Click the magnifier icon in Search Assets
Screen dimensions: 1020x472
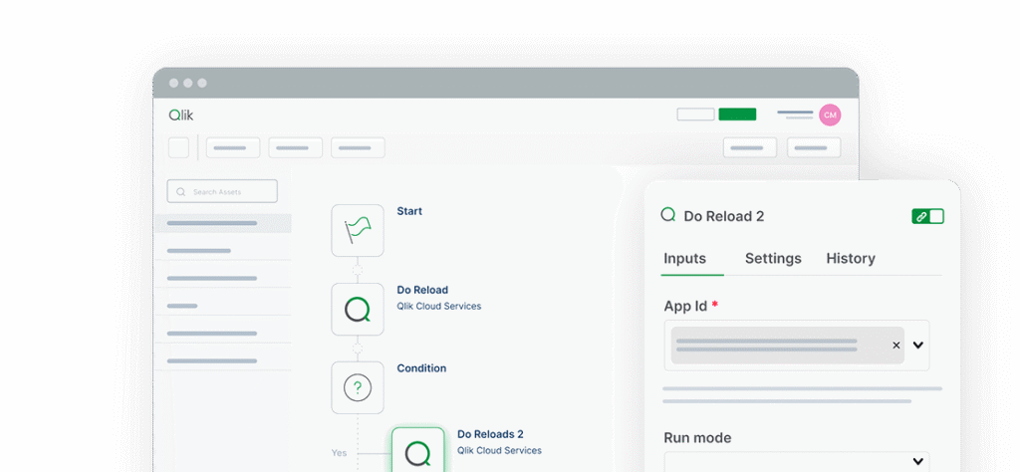click(x=181, y=192)
